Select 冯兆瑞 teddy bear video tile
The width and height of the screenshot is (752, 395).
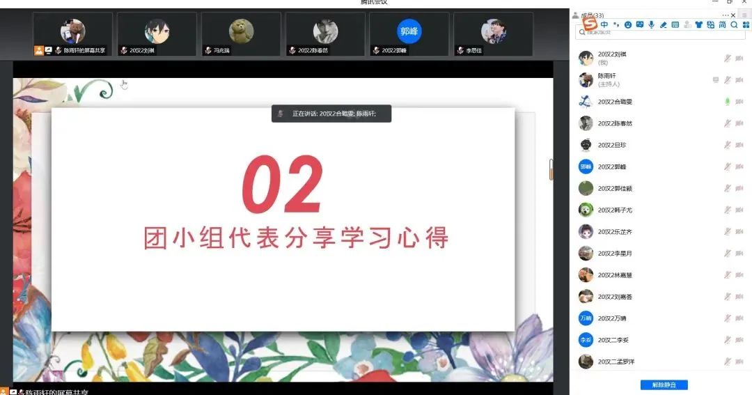click(241, 34)
